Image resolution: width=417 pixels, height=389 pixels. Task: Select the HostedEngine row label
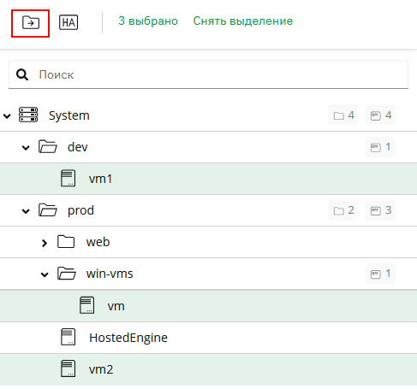point(128,338)
